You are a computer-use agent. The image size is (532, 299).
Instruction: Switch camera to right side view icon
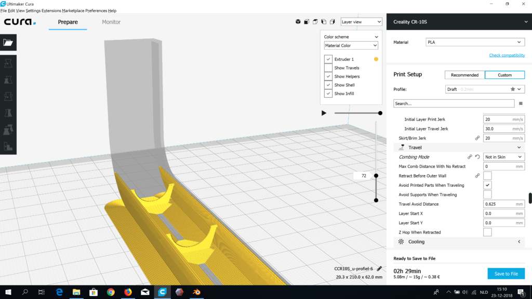point(332,22)
